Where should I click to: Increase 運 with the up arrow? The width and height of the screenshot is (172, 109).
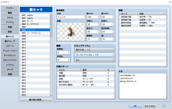coord(113,38)
